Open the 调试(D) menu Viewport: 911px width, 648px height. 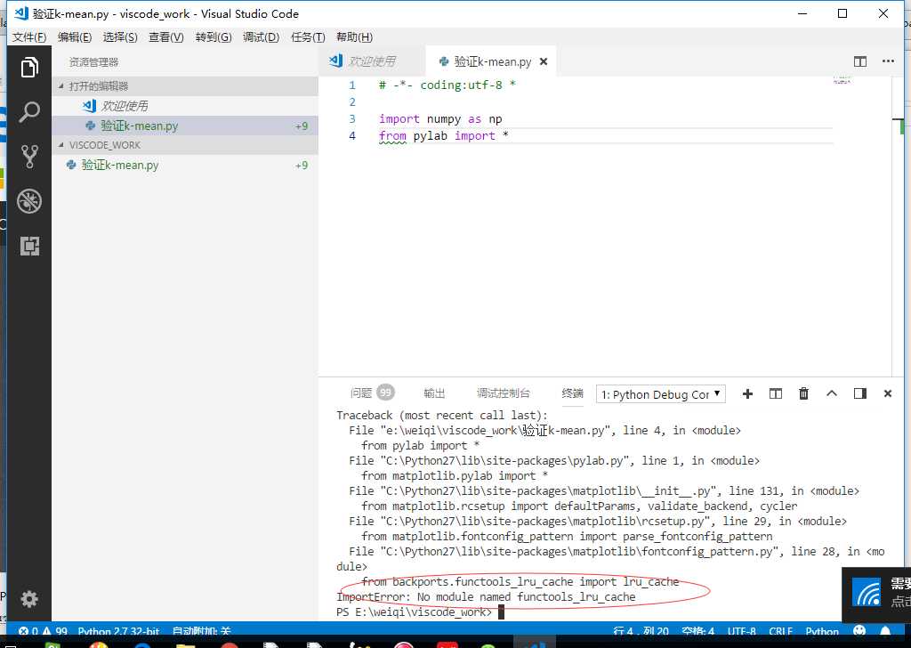(261, 37)
